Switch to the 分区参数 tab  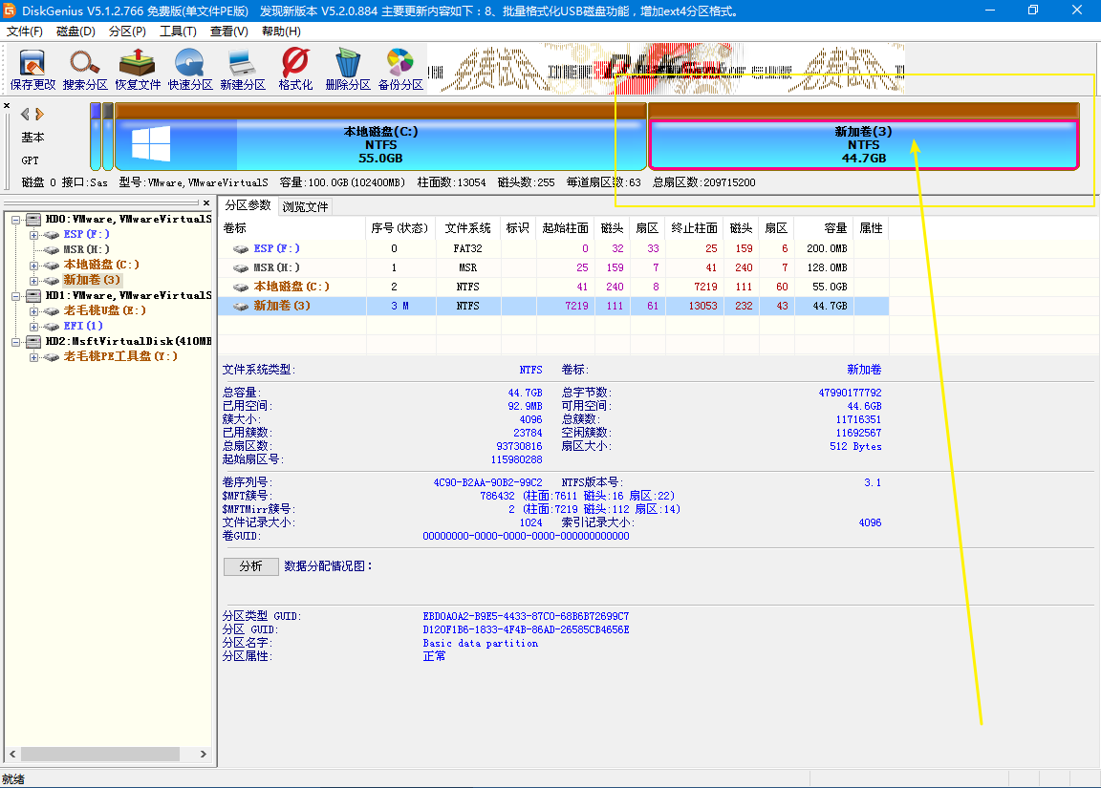[248, 205]
